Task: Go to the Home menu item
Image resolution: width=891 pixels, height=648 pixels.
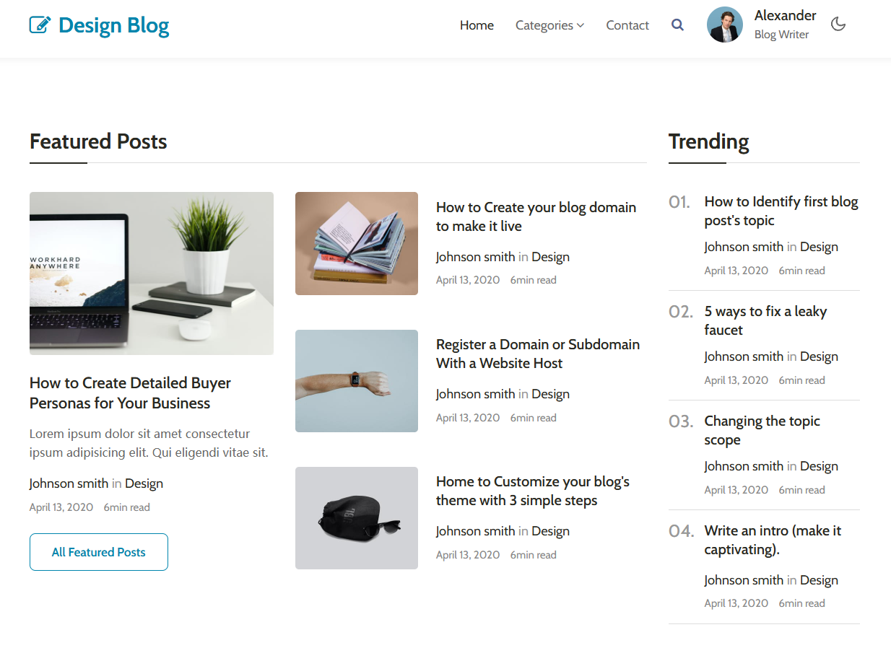Action: point(477,25)
